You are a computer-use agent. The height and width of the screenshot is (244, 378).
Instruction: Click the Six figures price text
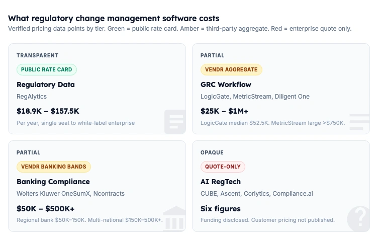tap(221, 208)
